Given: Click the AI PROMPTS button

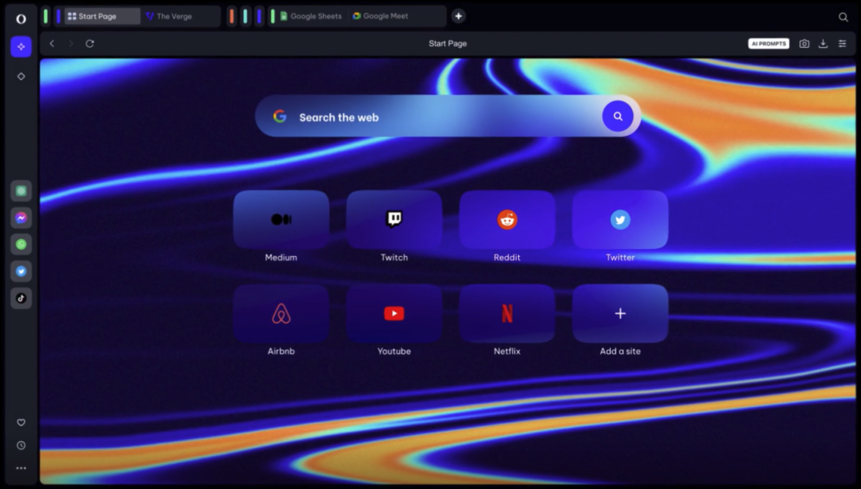Looking at the screenshot, I should click(x=768, y=44).
